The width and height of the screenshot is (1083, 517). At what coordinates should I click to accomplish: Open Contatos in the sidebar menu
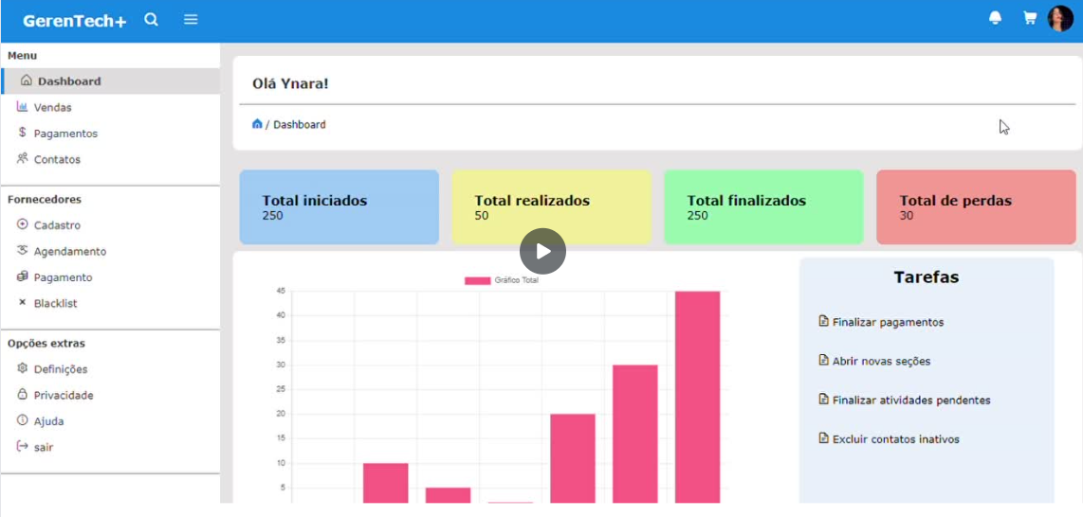(57, 160)
